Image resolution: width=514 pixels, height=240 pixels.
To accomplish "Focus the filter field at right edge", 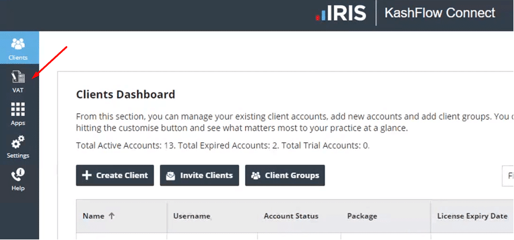I will coord(508,176).
